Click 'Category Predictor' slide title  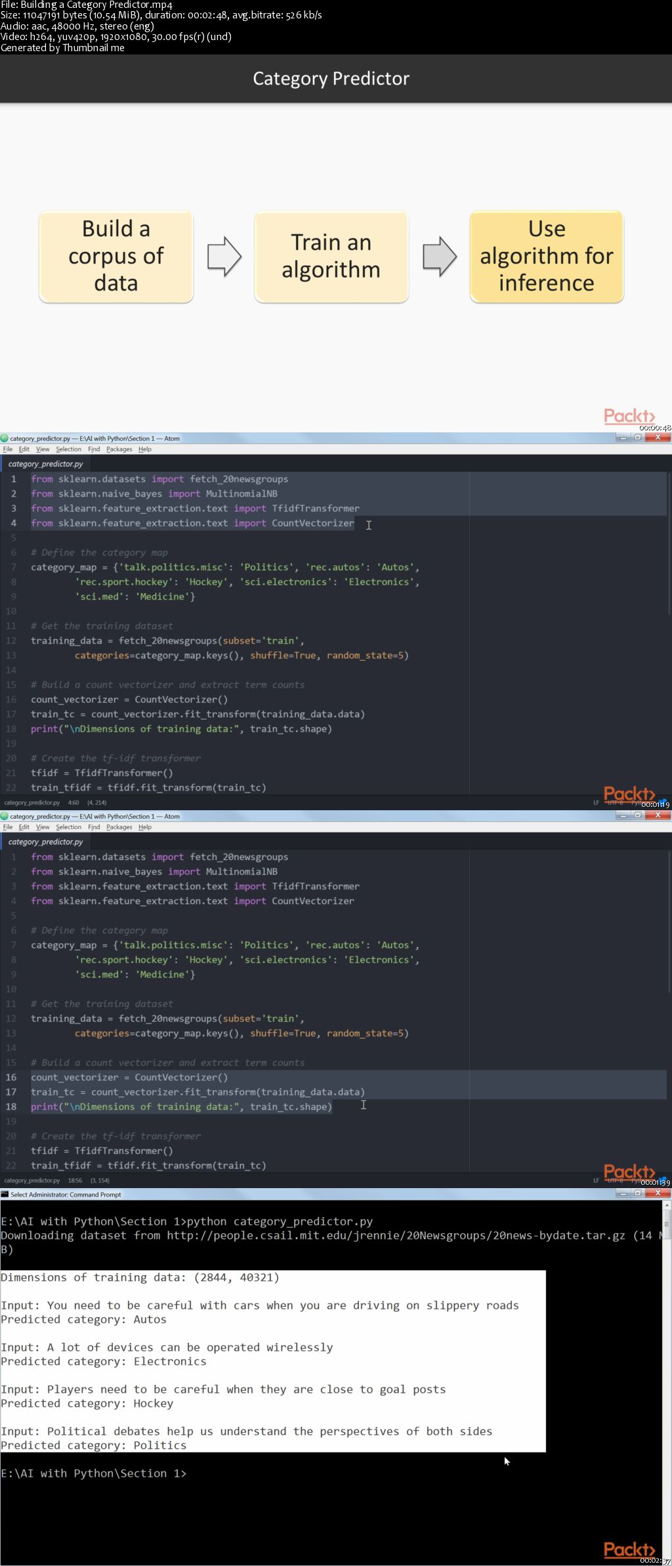331,79
